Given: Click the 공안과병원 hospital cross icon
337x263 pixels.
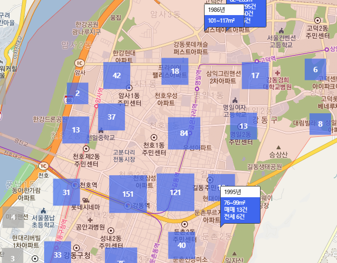Looking at the screenshot, I should pos(90,220).
